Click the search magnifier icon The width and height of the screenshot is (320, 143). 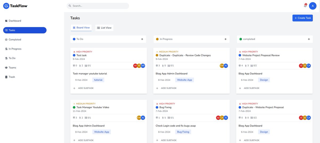pos(70,6)
